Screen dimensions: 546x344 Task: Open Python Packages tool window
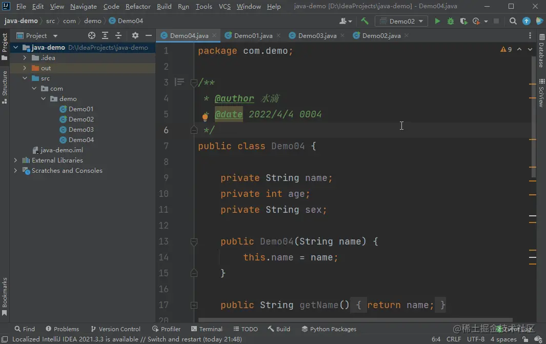click(x=329, y=329)
